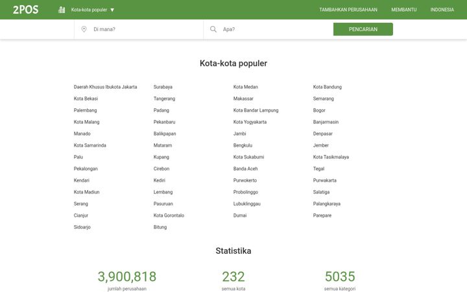467x292 pixels.
Task: Select Kota Bekasi from the list
Action: (x=86, y=99)
